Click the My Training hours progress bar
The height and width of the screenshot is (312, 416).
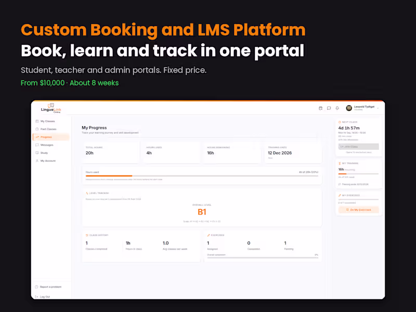pyautogui.click(x=358, y=174)
